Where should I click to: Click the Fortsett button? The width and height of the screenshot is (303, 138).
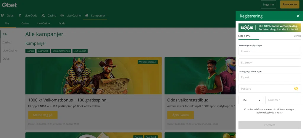point(270,125)
